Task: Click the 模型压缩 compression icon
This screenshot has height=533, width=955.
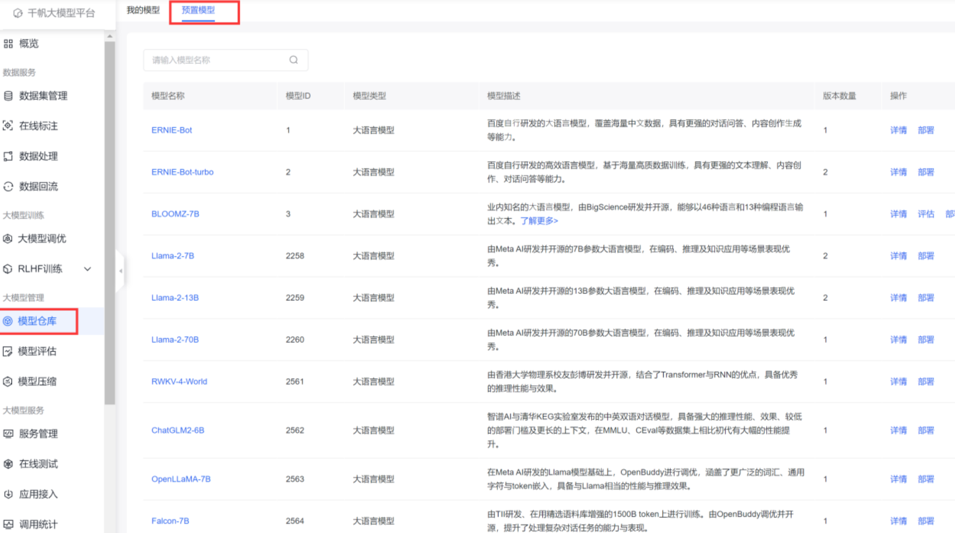Action: (x=8, y=381)
